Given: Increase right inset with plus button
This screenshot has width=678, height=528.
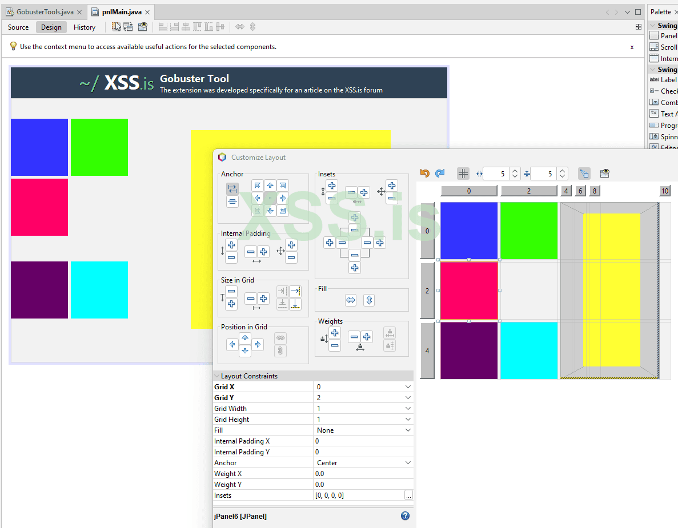Looking at the screenshot, I should click(x=380, y=243).
